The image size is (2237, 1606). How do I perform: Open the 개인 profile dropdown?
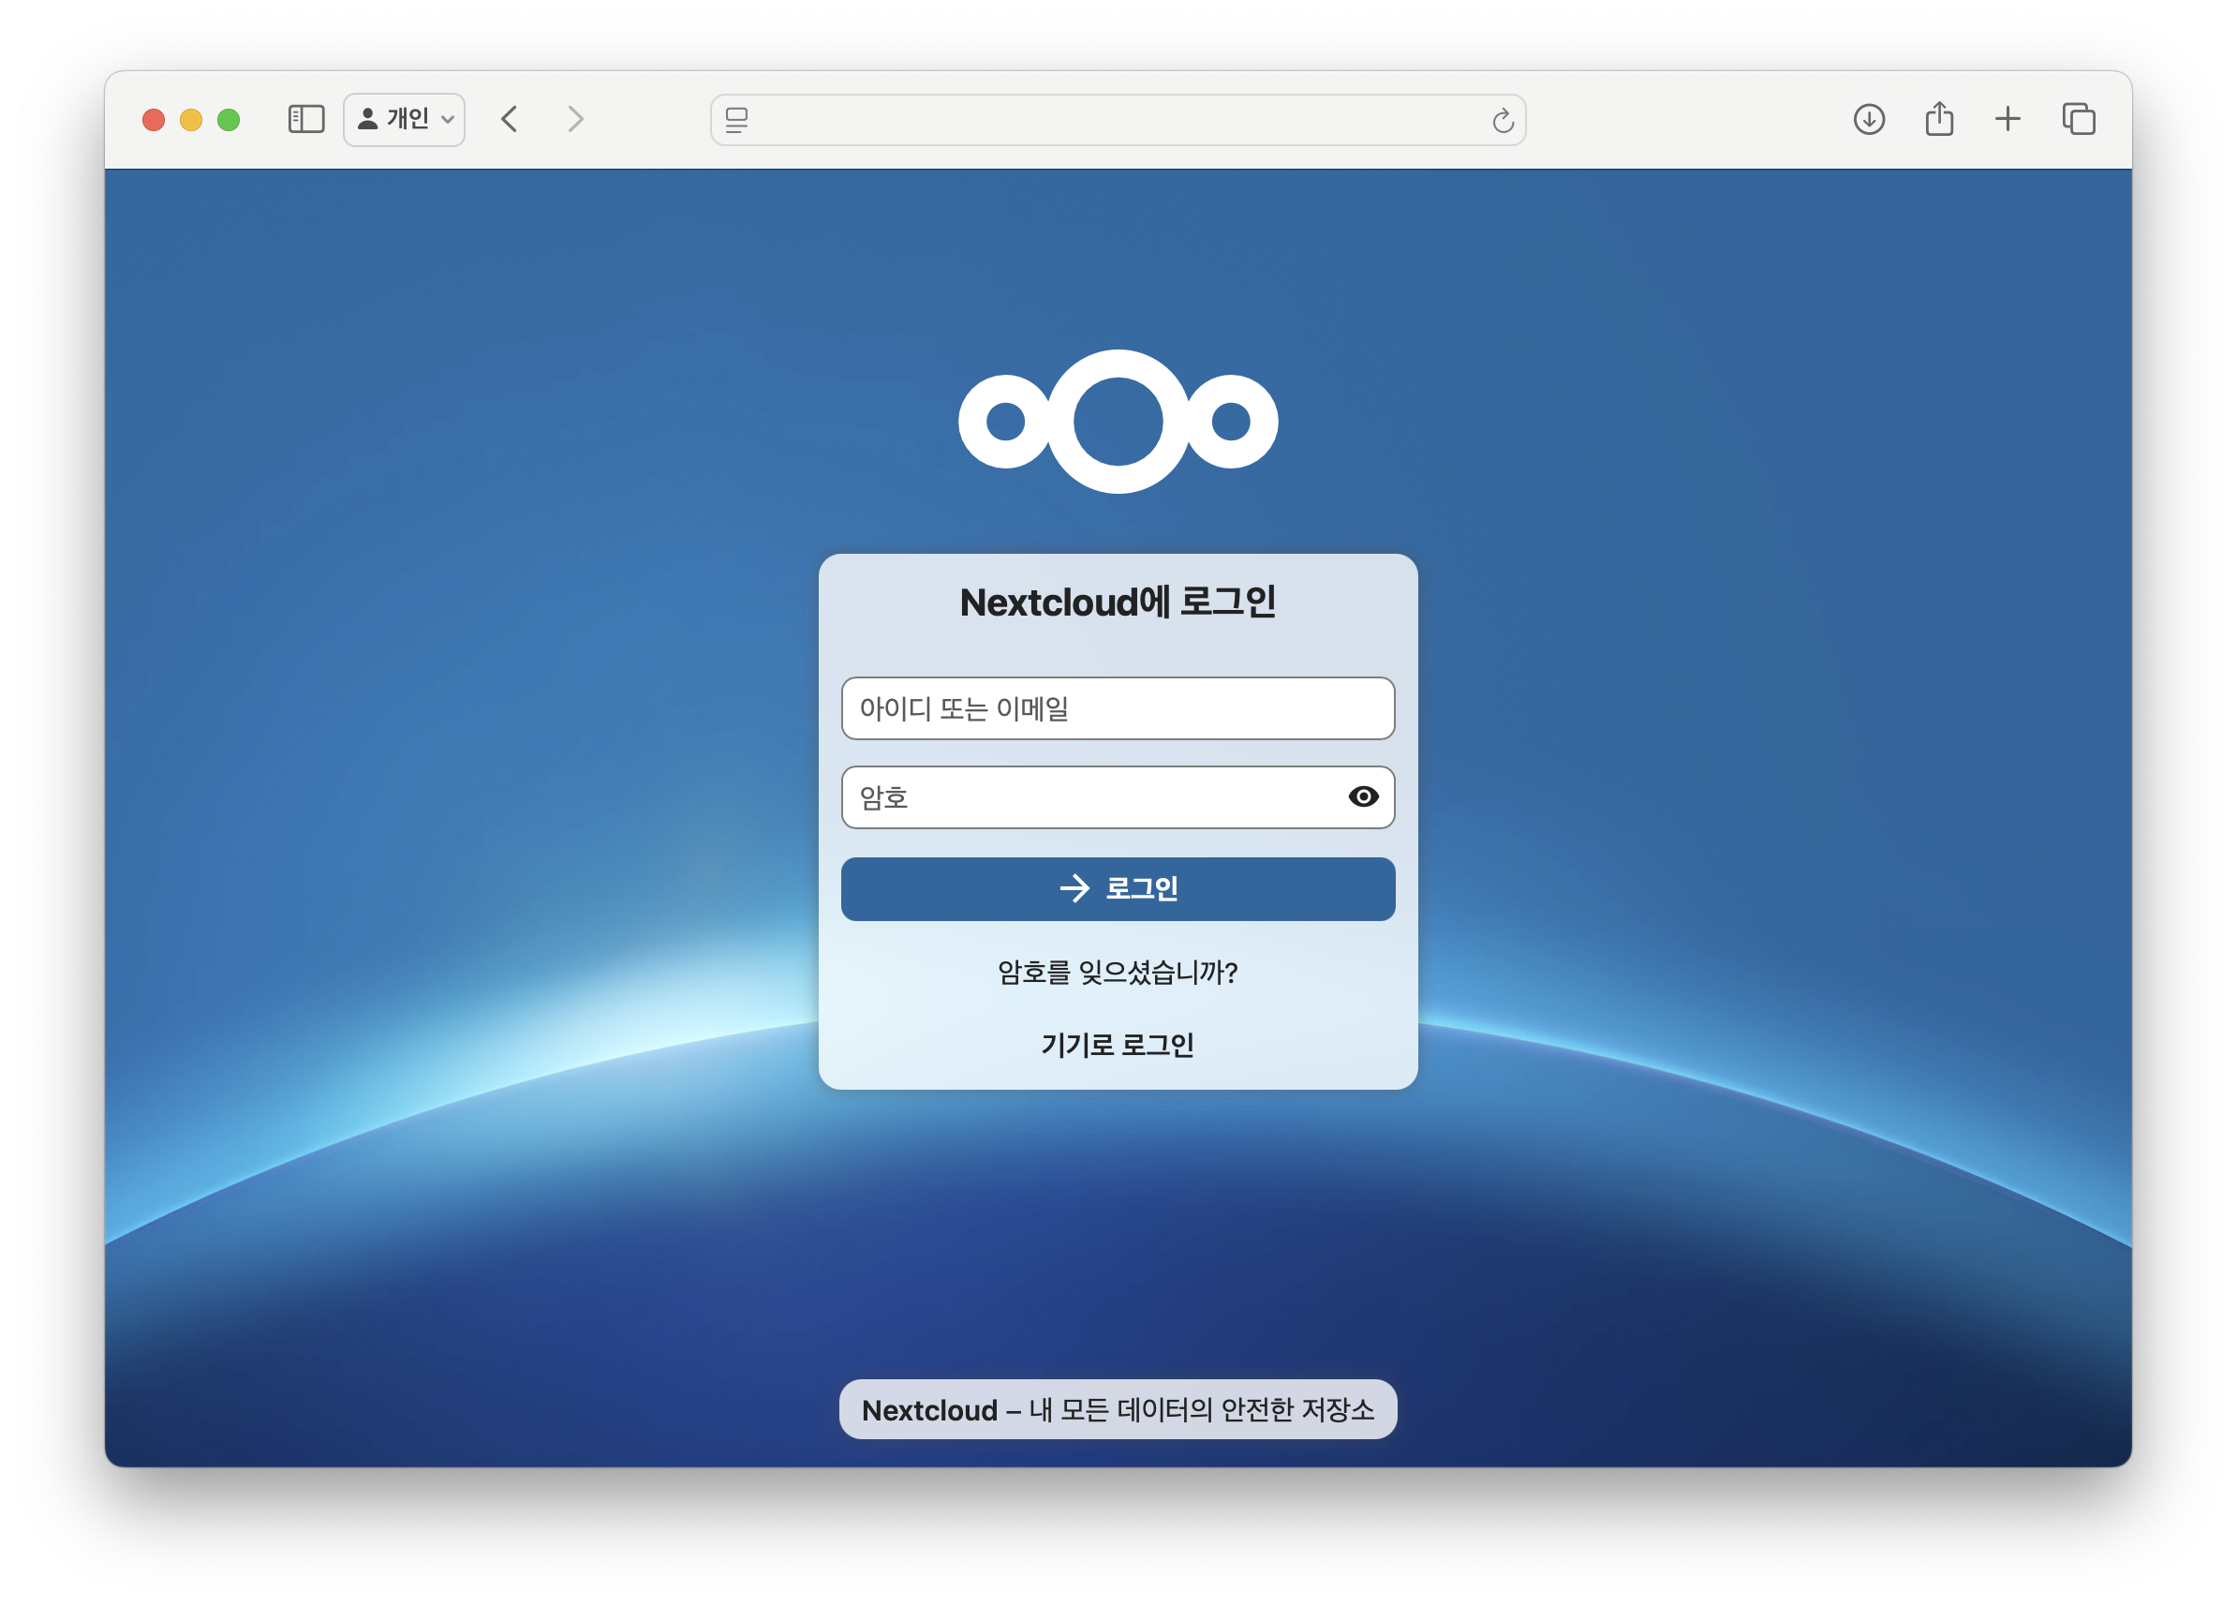(405, 119)
